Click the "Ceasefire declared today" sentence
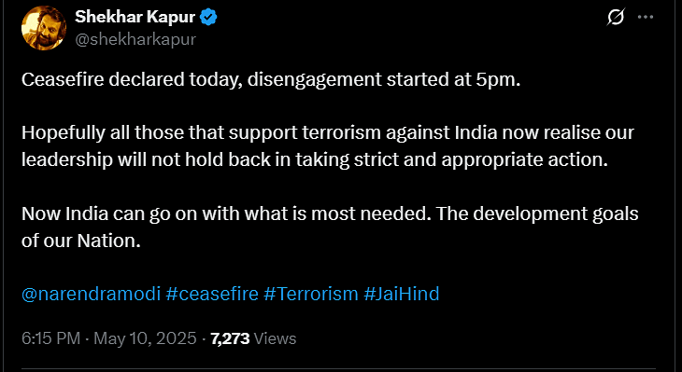This screenshot has width=682, height=372. (271, 80)
